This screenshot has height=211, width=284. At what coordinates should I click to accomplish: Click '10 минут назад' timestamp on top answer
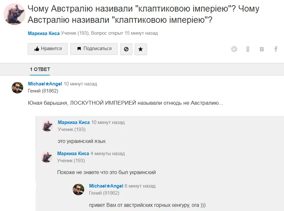[80, 84]
